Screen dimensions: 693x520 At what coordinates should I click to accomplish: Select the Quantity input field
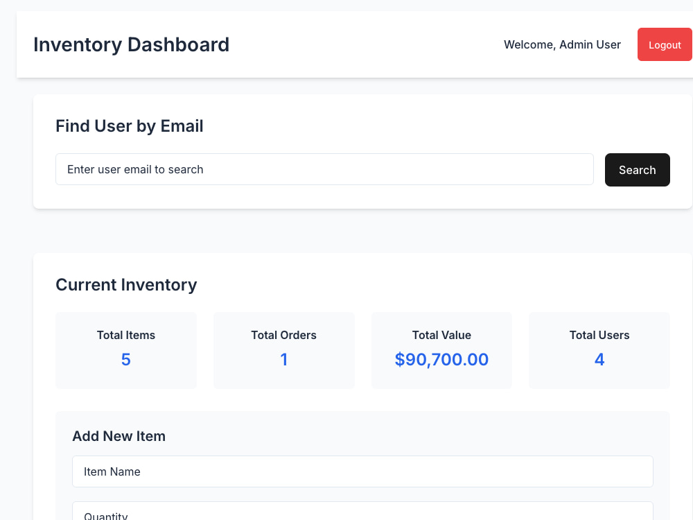(x=362, y=511)
